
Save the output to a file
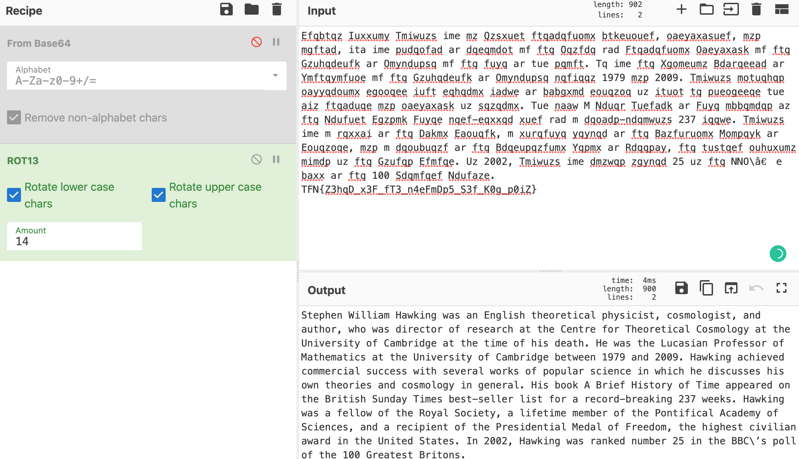(681, 288)
